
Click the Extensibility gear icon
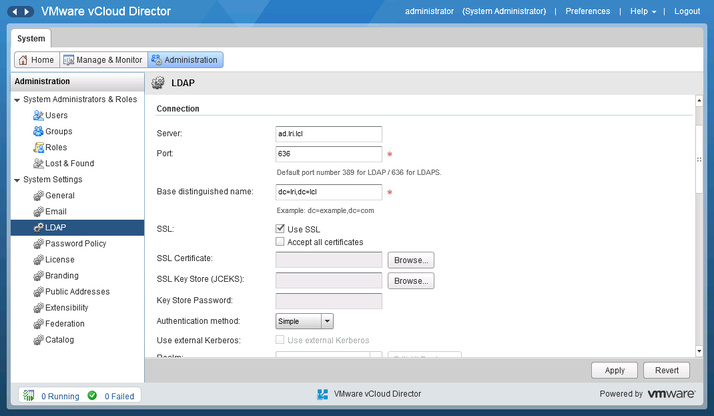38,308
